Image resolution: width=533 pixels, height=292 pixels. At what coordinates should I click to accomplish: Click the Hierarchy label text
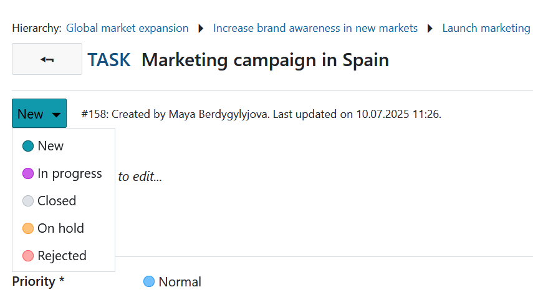[37, 28]
